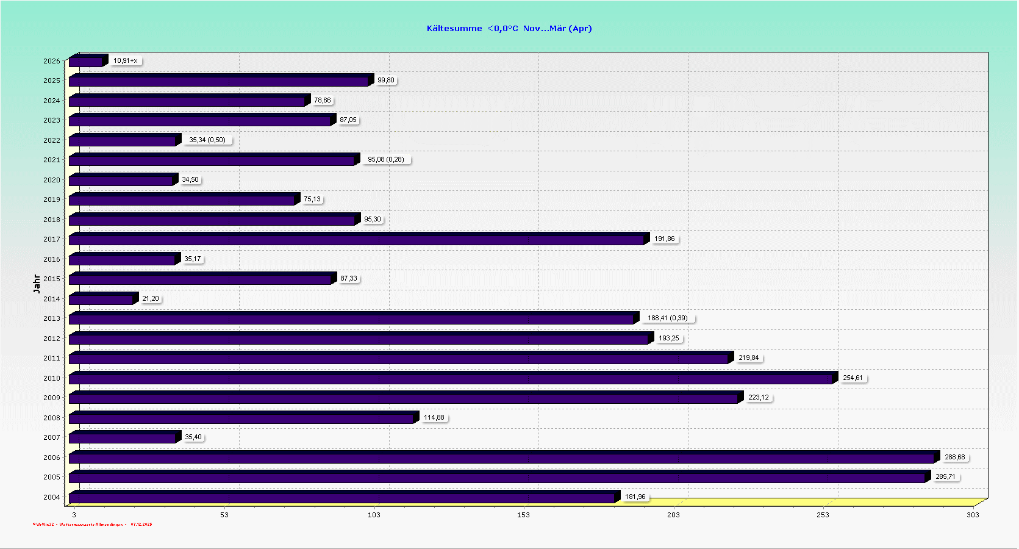The height and width of the screenshot is (549, 1019).
Task: Select the 10,91+x value label
Action: coord(125,61)
